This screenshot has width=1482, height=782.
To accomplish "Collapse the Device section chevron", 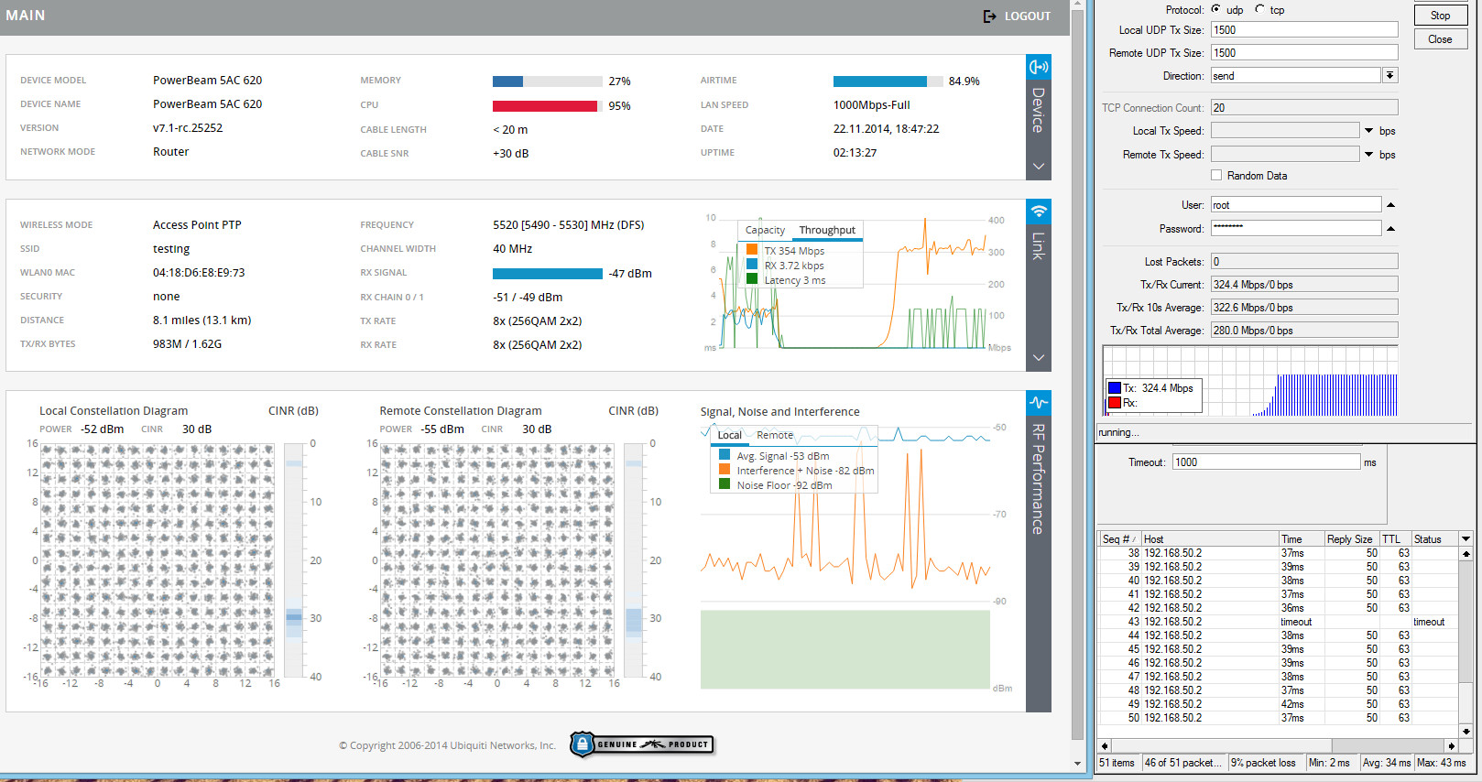I will (x=1038, y=167).
